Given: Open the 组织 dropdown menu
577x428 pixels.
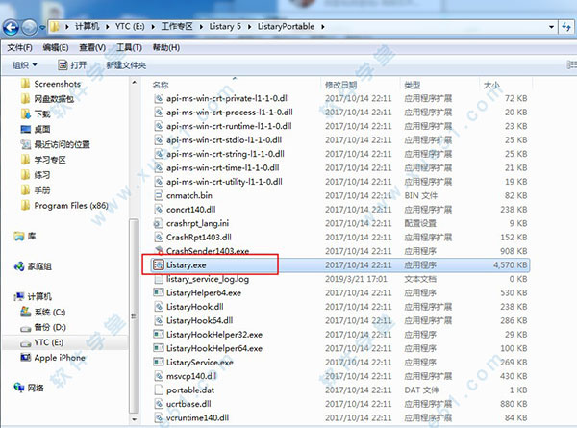Looking at the screenshot, I should [25, 64].
